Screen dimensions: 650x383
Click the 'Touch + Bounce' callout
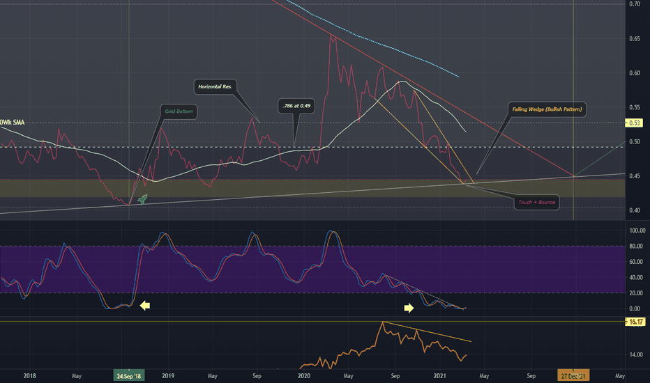[537, 202]
